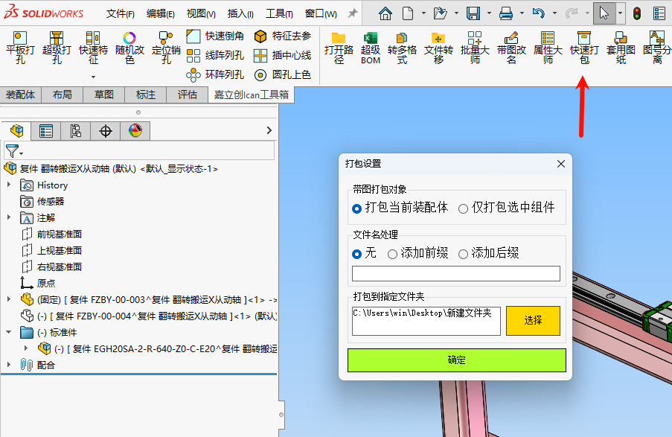Image resolution: width=672 pixels, height=437 pixels.
Task: Expand the 配合 mates node
Action: pos(9,365)
